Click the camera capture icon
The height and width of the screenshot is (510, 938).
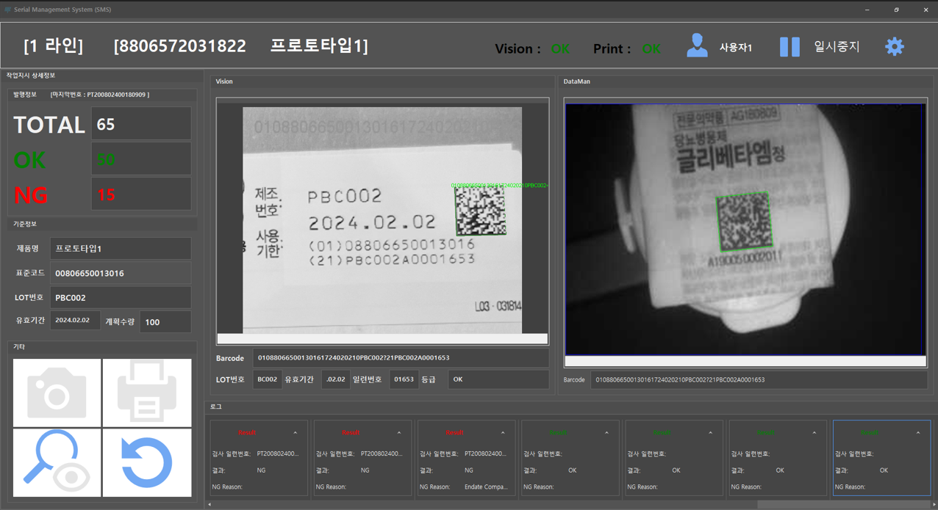click(x=57, y=393)
